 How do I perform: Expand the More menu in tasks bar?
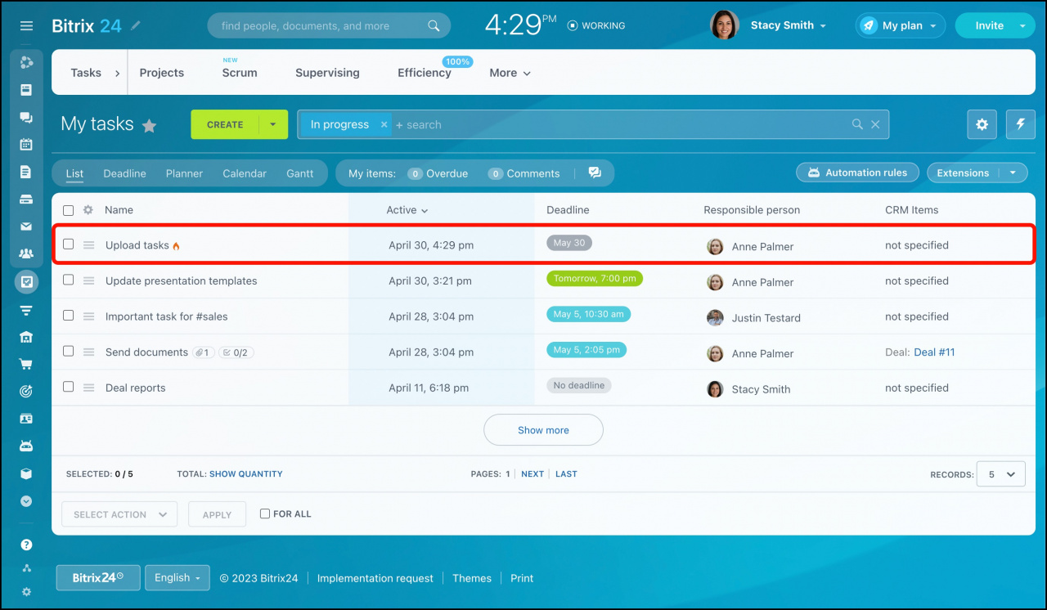(510, 73)
